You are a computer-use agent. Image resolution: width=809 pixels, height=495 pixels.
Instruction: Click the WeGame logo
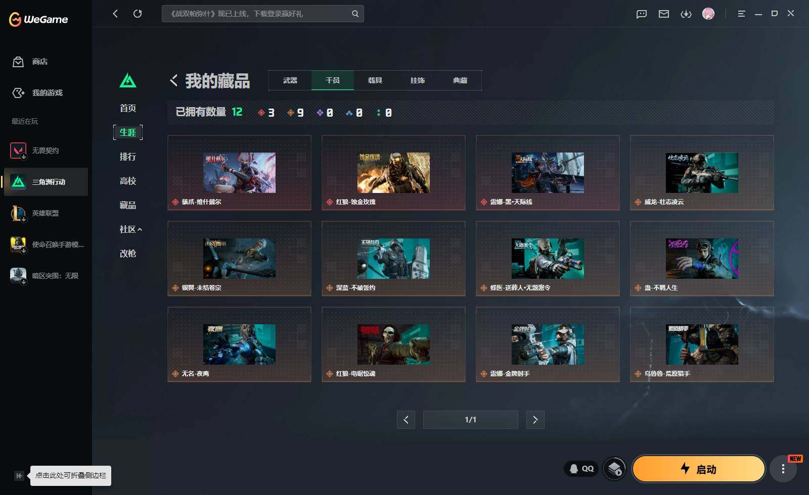[x=38, y=19]
